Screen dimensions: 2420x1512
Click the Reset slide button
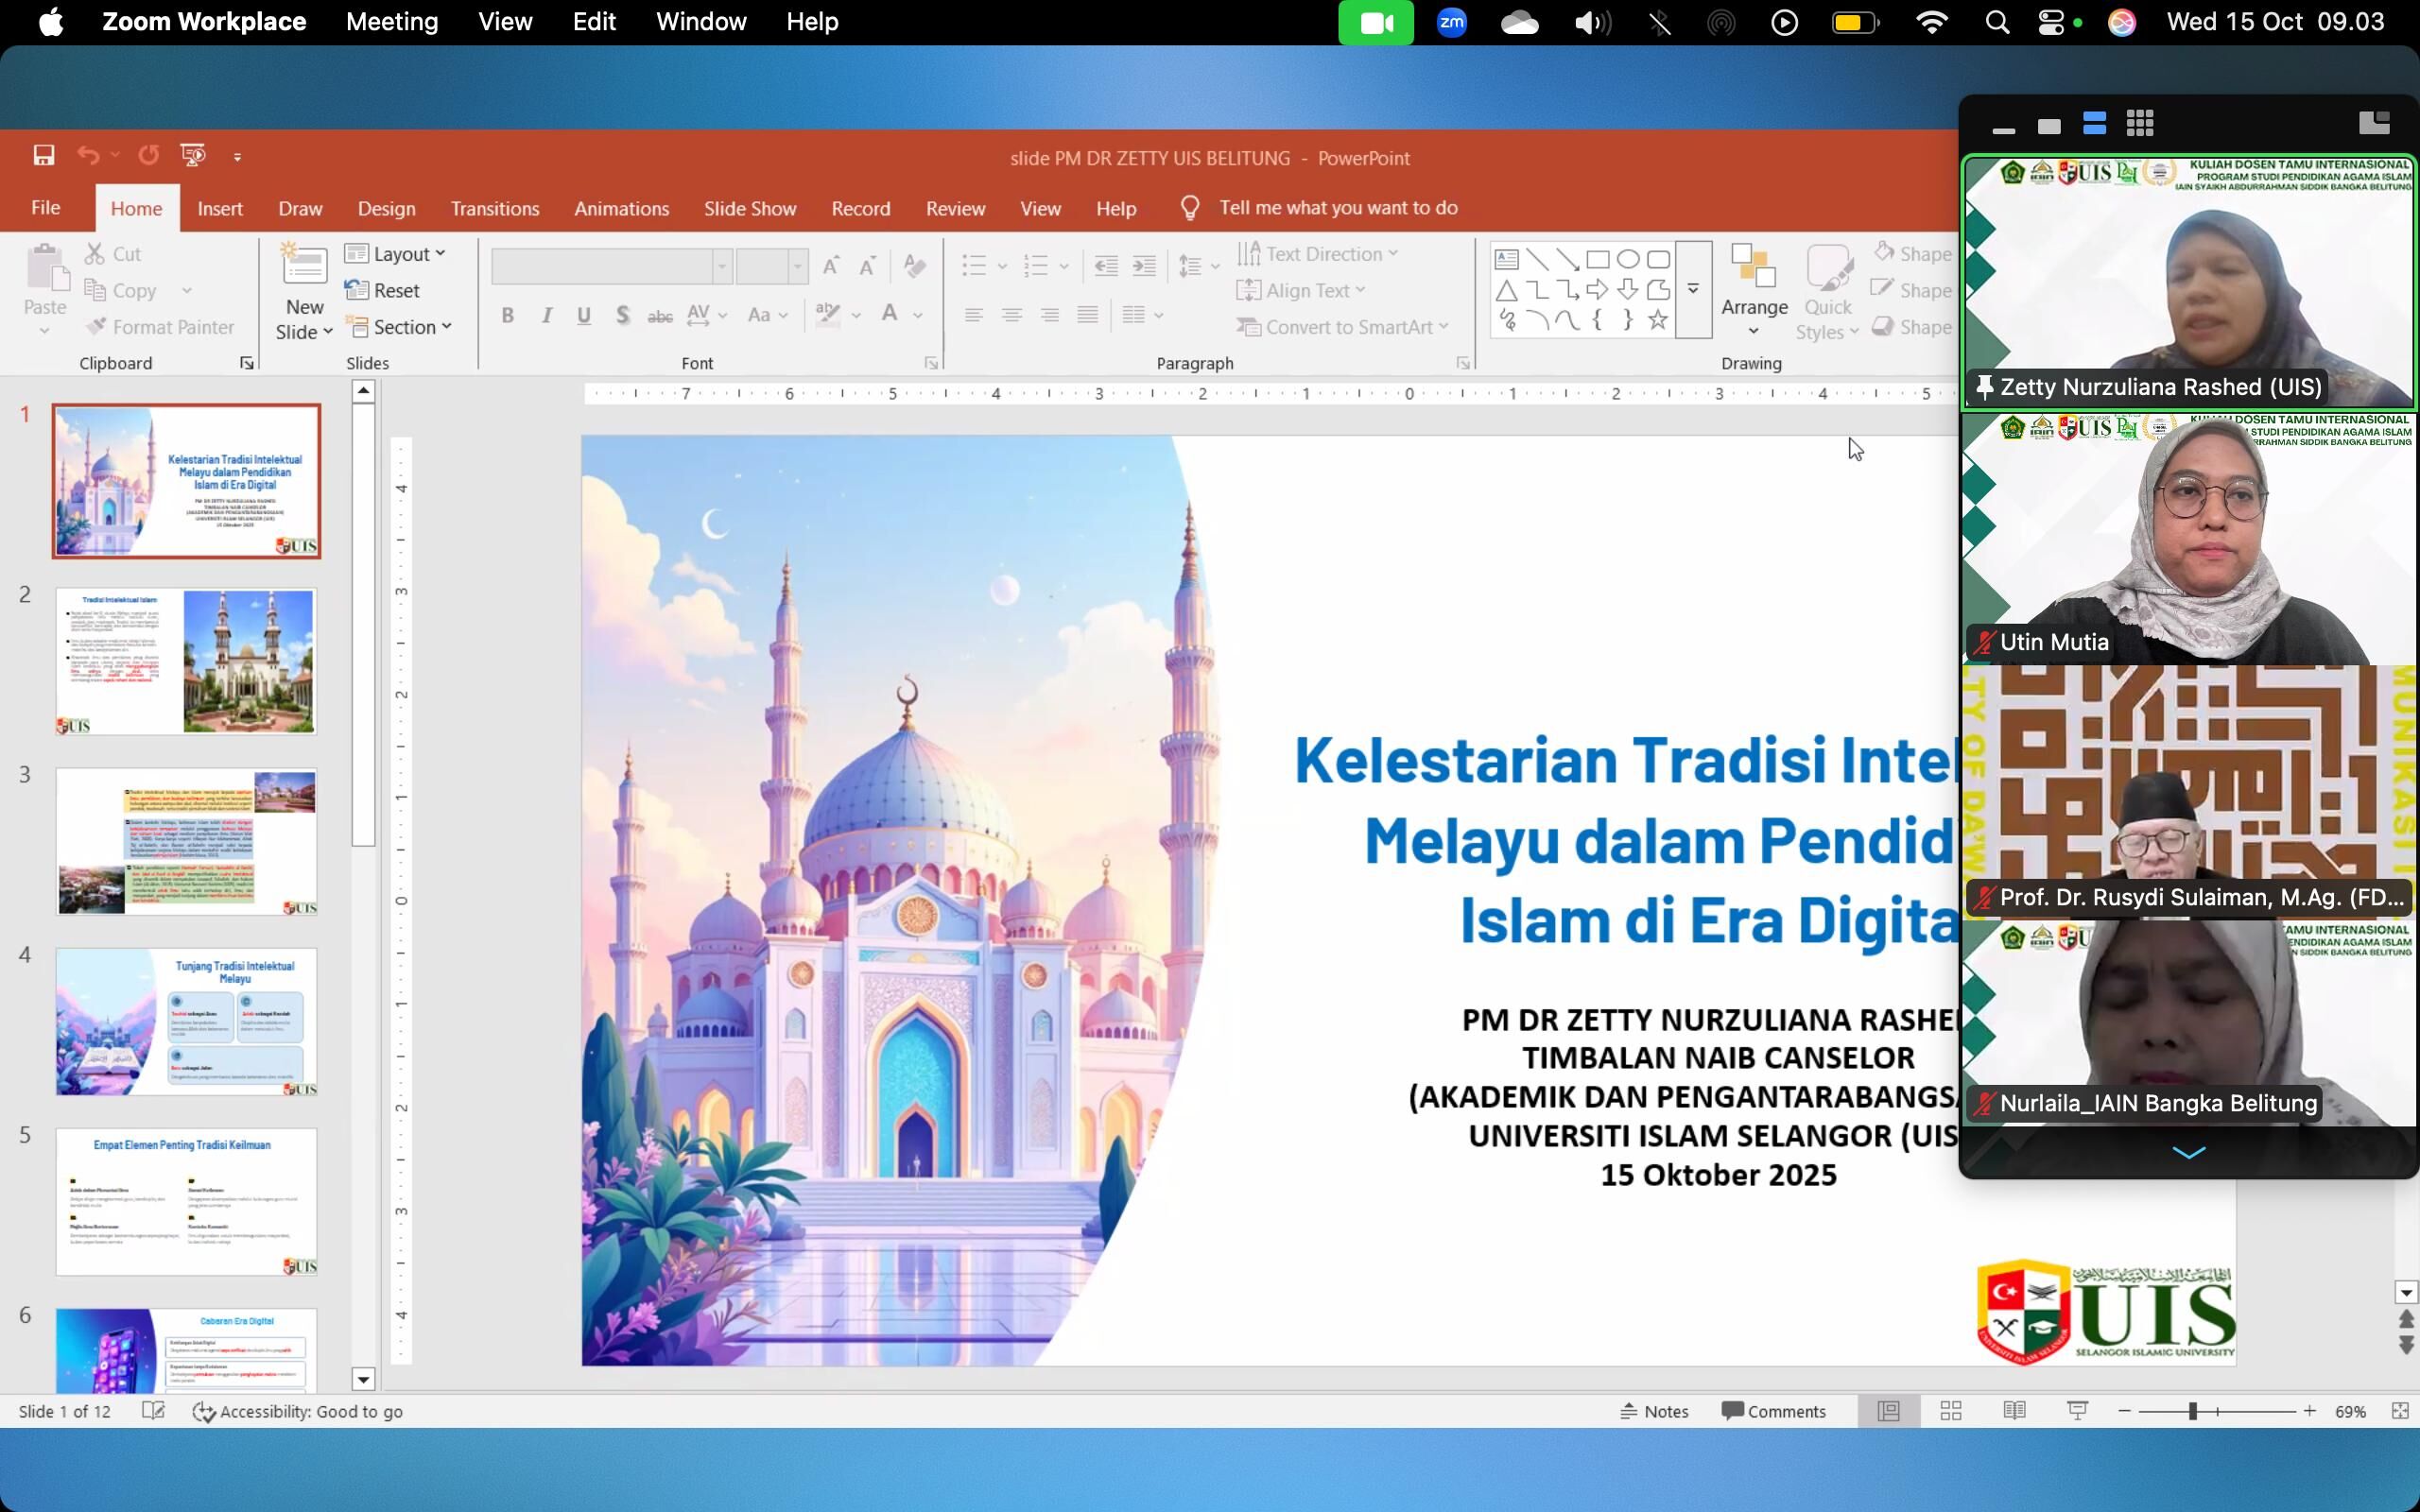tap(382, 291)
